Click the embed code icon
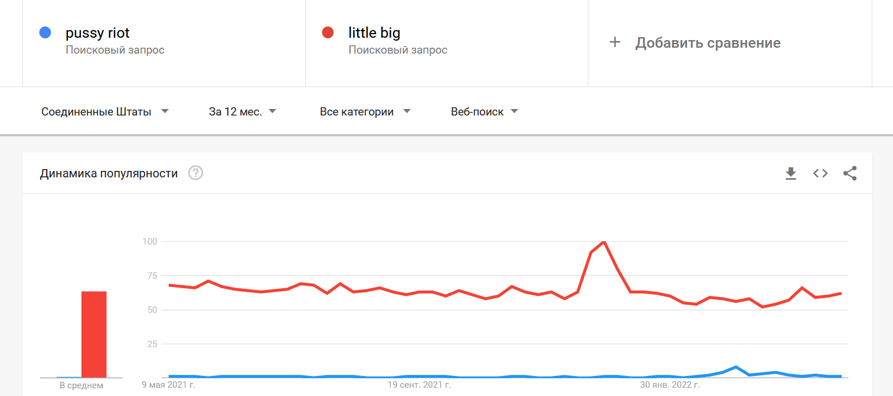The image size is (893, 396). [820, 173]
